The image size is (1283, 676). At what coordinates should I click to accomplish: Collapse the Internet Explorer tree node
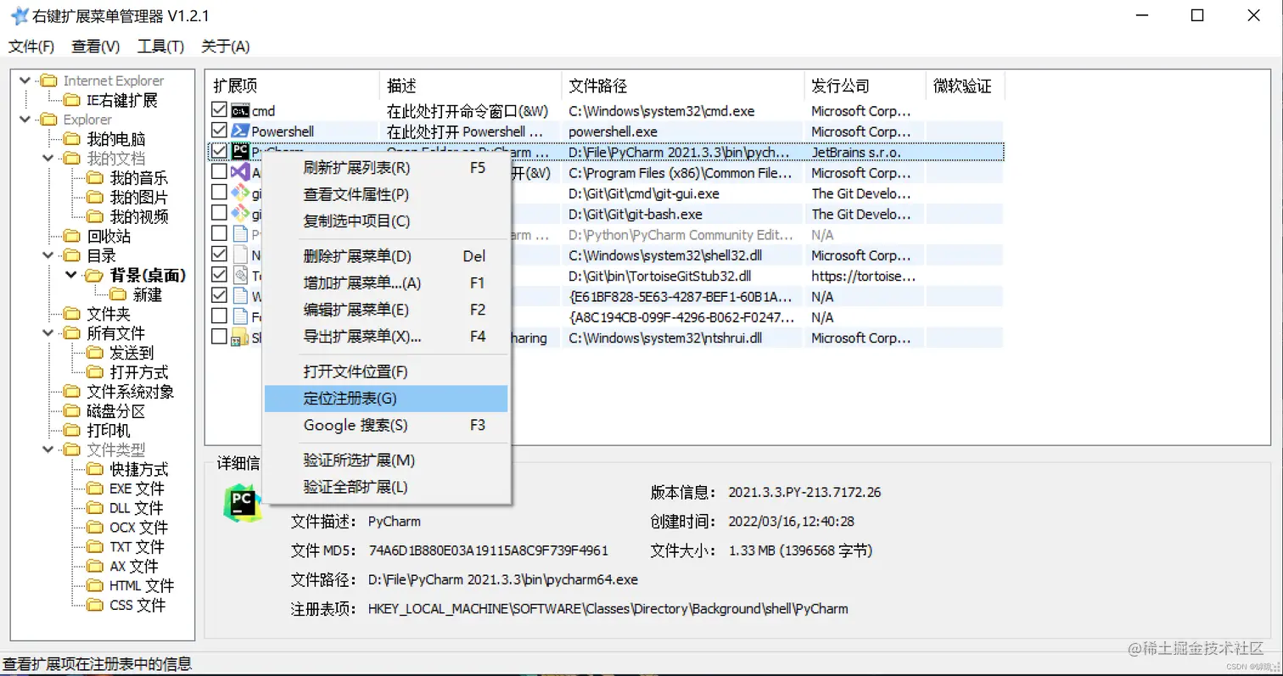click(25, 81)
